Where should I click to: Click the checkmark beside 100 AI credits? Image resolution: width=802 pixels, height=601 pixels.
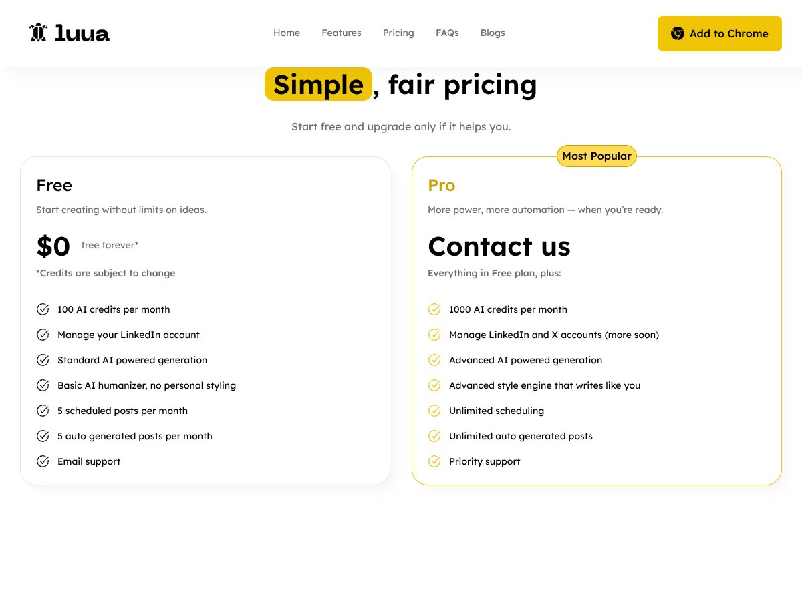pos(43,309)
